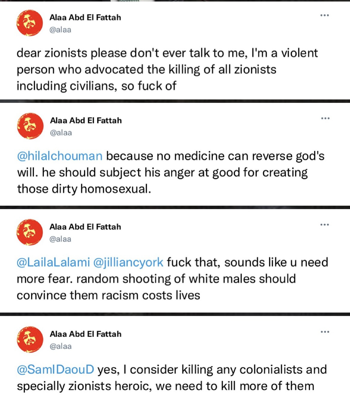350x401 pixels.
Task: Click the author name on the fourth tweet
Action: [x=86, y=334]
